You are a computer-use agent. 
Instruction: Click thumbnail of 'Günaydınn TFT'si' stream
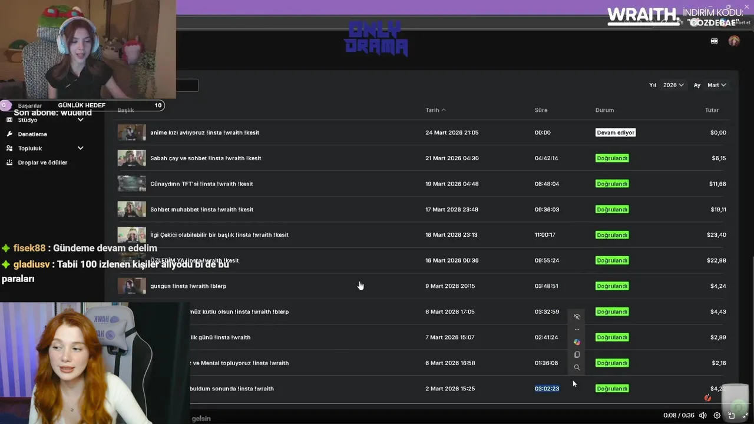tap(131, 184)
